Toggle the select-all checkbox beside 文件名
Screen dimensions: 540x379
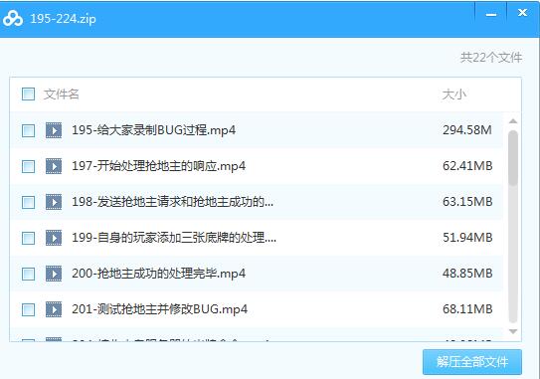28,94
